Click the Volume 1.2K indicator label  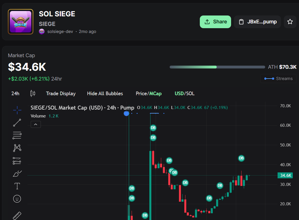(45, 116)
